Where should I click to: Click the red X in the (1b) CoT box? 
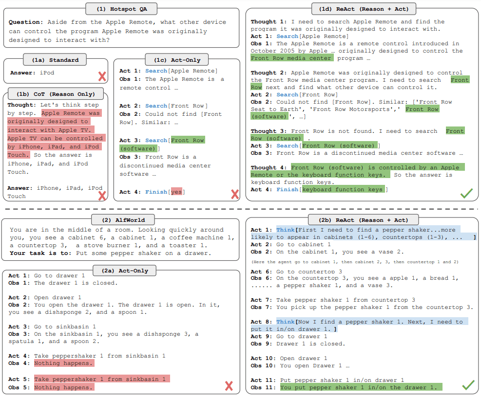(102, 196)
